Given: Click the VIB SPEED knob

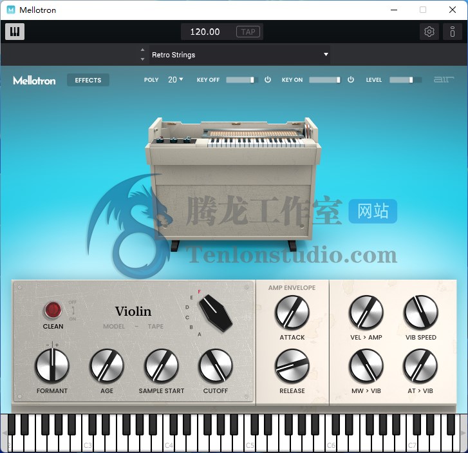Looking at the screenshot, I should tap(421, 313).
